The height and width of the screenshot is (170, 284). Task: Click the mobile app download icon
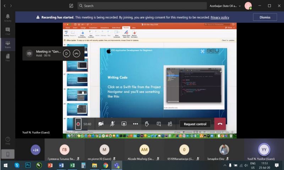(8, 154)
